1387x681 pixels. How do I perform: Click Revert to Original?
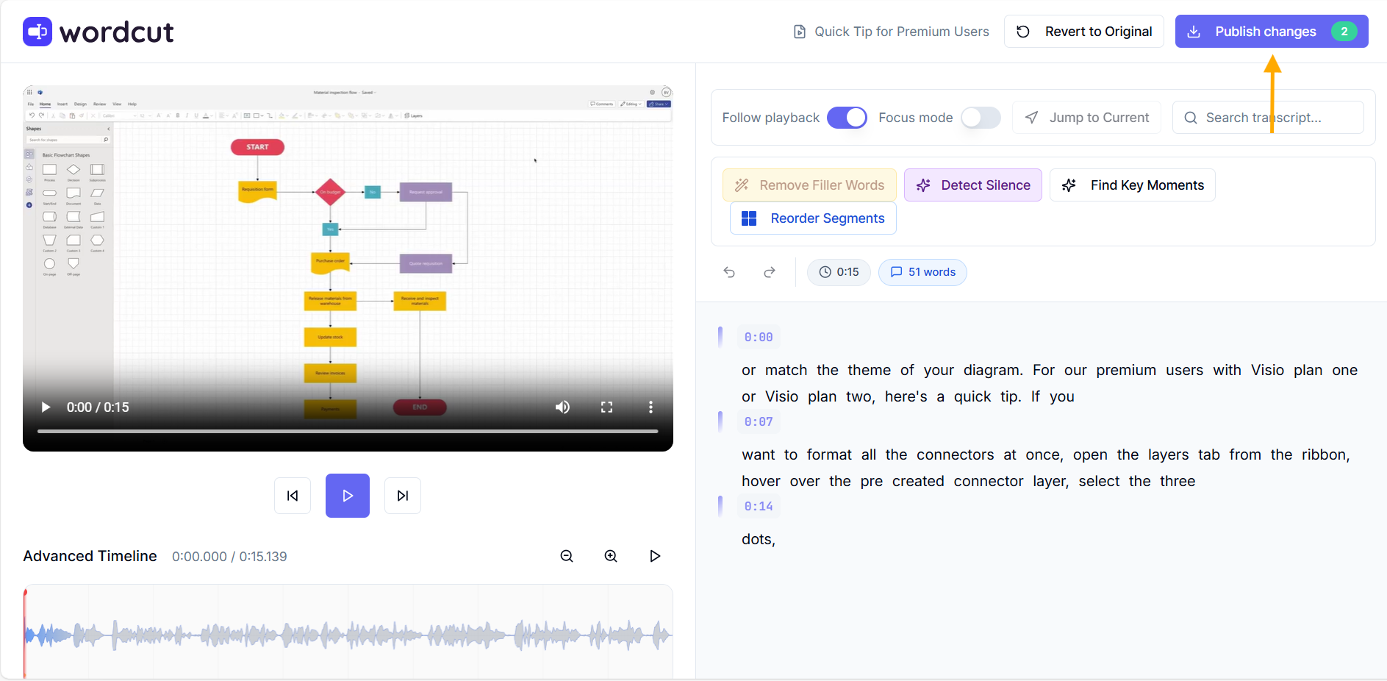[1083, 32]
